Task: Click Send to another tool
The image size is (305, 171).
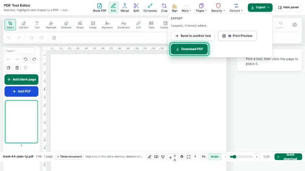Action: pos(193,36)
